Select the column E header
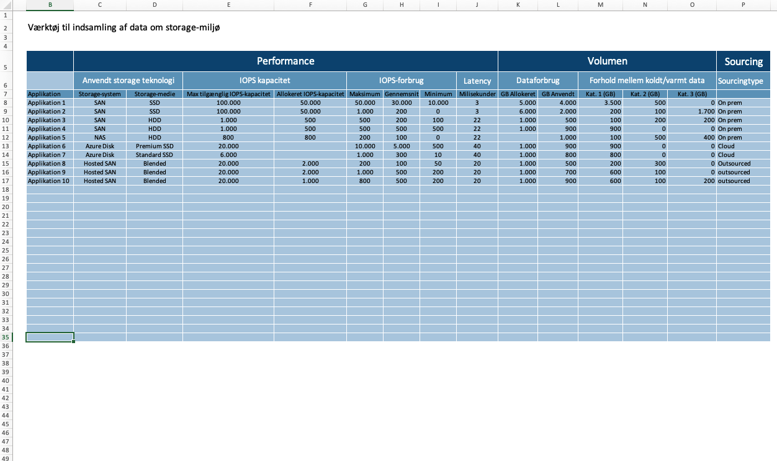This screenshot has height=461, width=777. pos(228,5)
